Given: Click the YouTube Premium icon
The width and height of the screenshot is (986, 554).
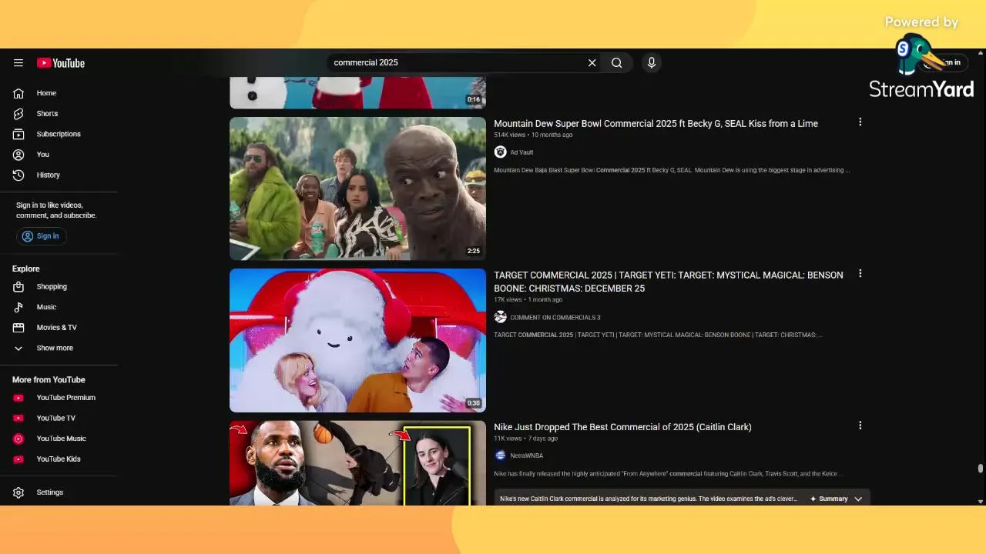Looking at the screenshot, I should [18, 398].
